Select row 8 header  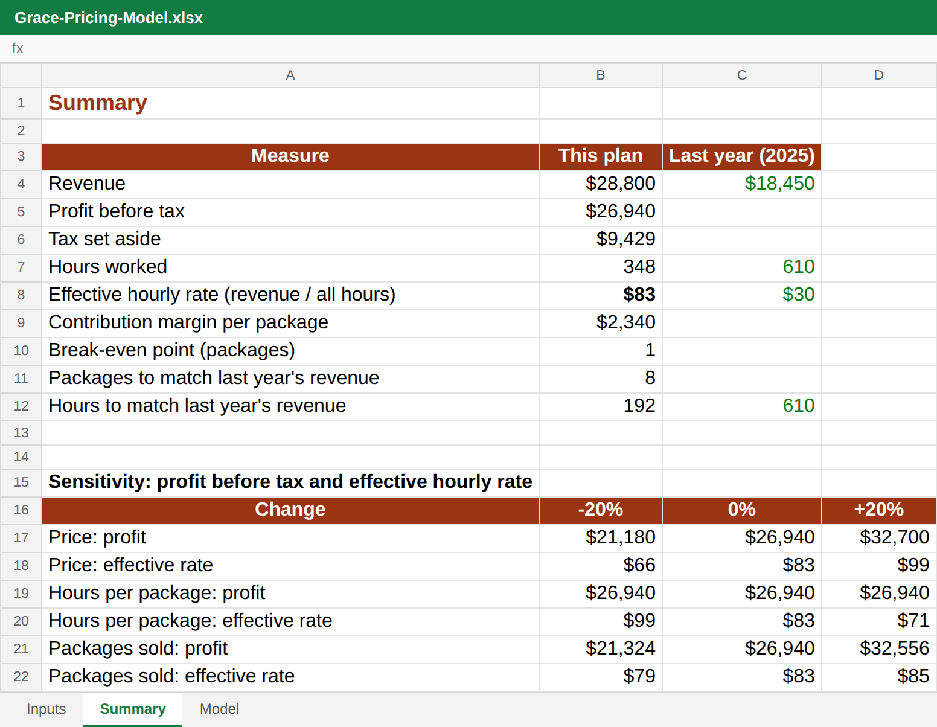(x=21, y=295)
